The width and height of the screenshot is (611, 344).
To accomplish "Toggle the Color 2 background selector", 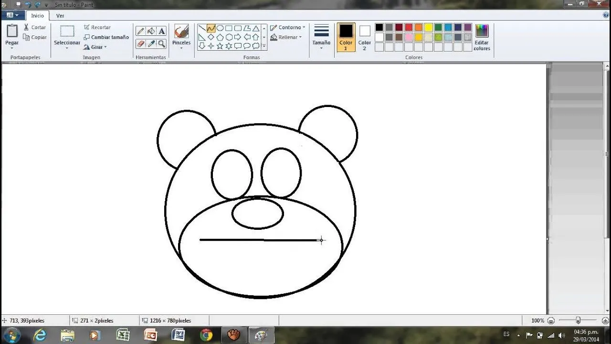I will pos(364,37).
